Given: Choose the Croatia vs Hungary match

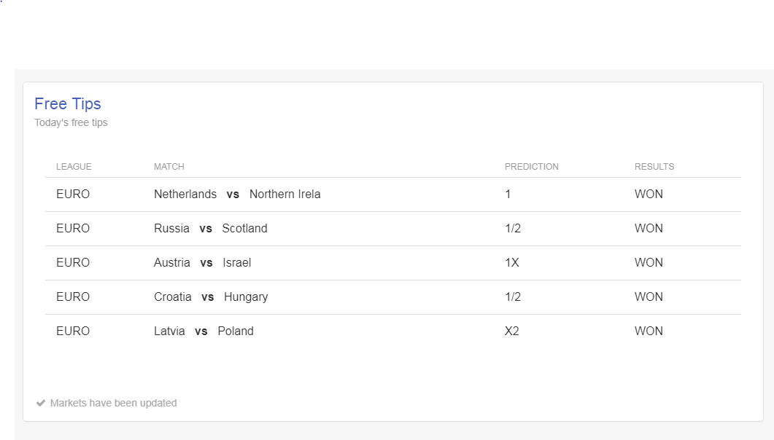Looking at the screenshot, I should [x=393, y=297].
